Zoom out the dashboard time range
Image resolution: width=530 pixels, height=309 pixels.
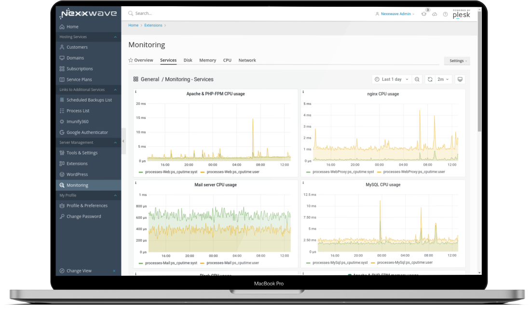tap(417, 79)
